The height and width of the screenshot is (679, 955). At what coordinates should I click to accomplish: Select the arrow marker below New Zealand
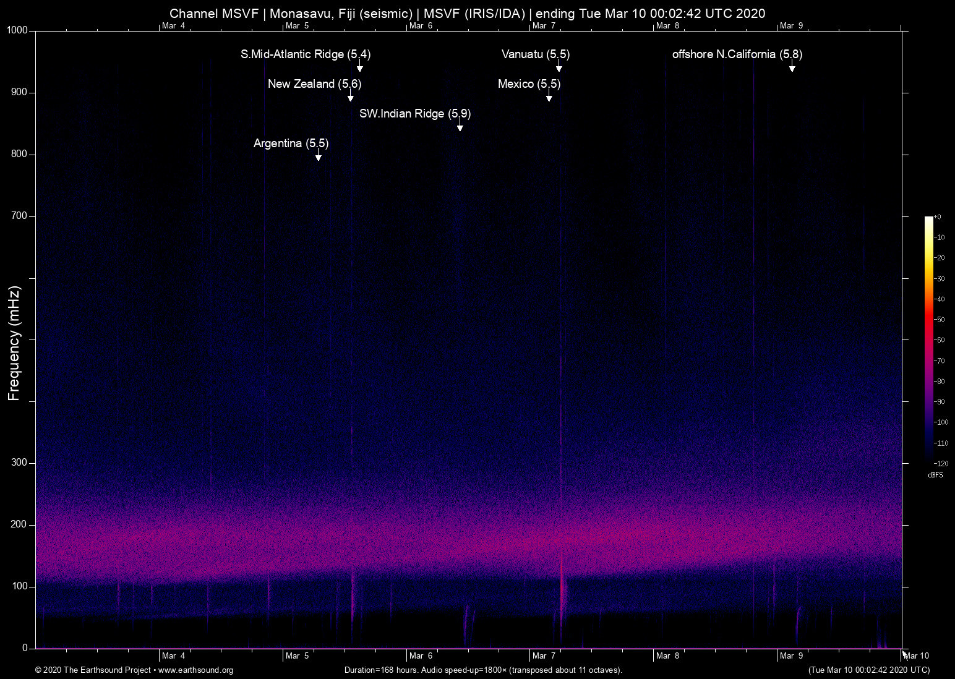[x=351, y=96]
